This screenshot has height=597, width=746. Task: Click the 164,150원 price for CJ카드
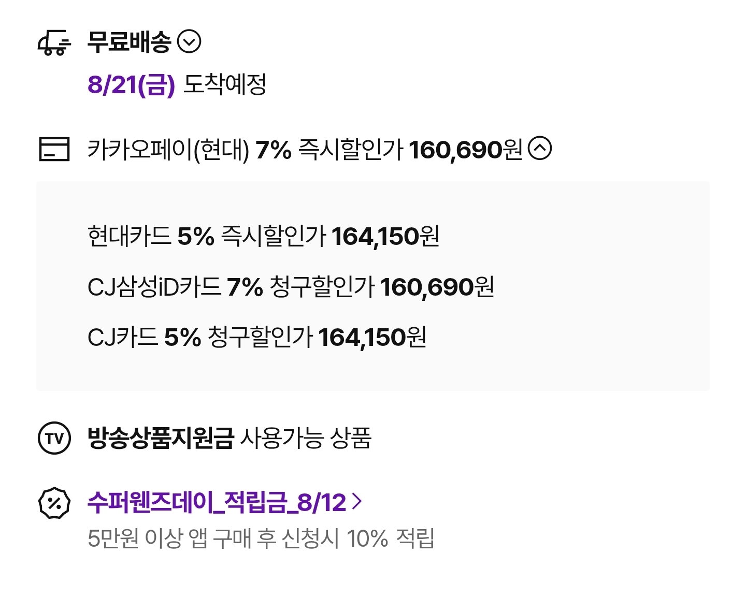coord(372,337)
